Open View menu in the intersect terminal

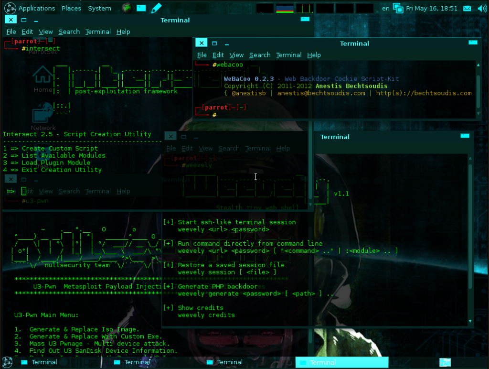click(x=46, y=32)
